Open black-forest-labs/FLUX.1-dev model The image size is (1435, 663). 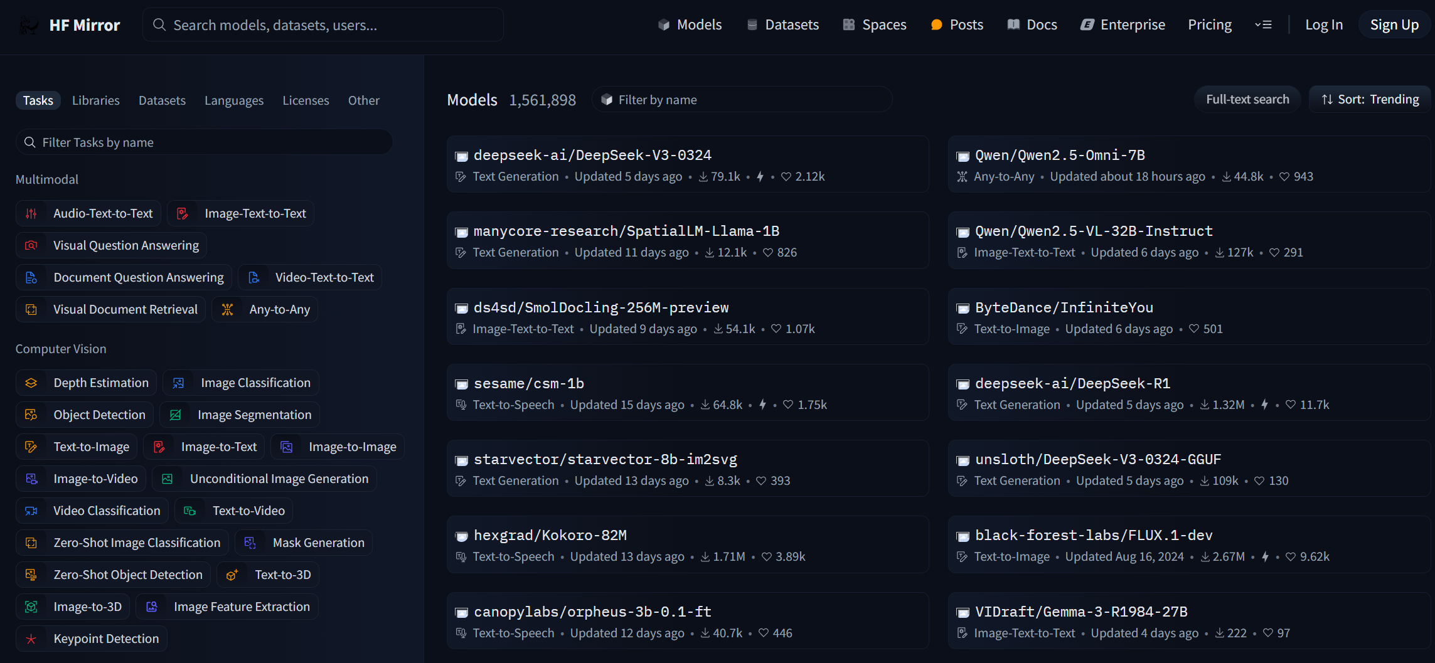point(1189,544)
